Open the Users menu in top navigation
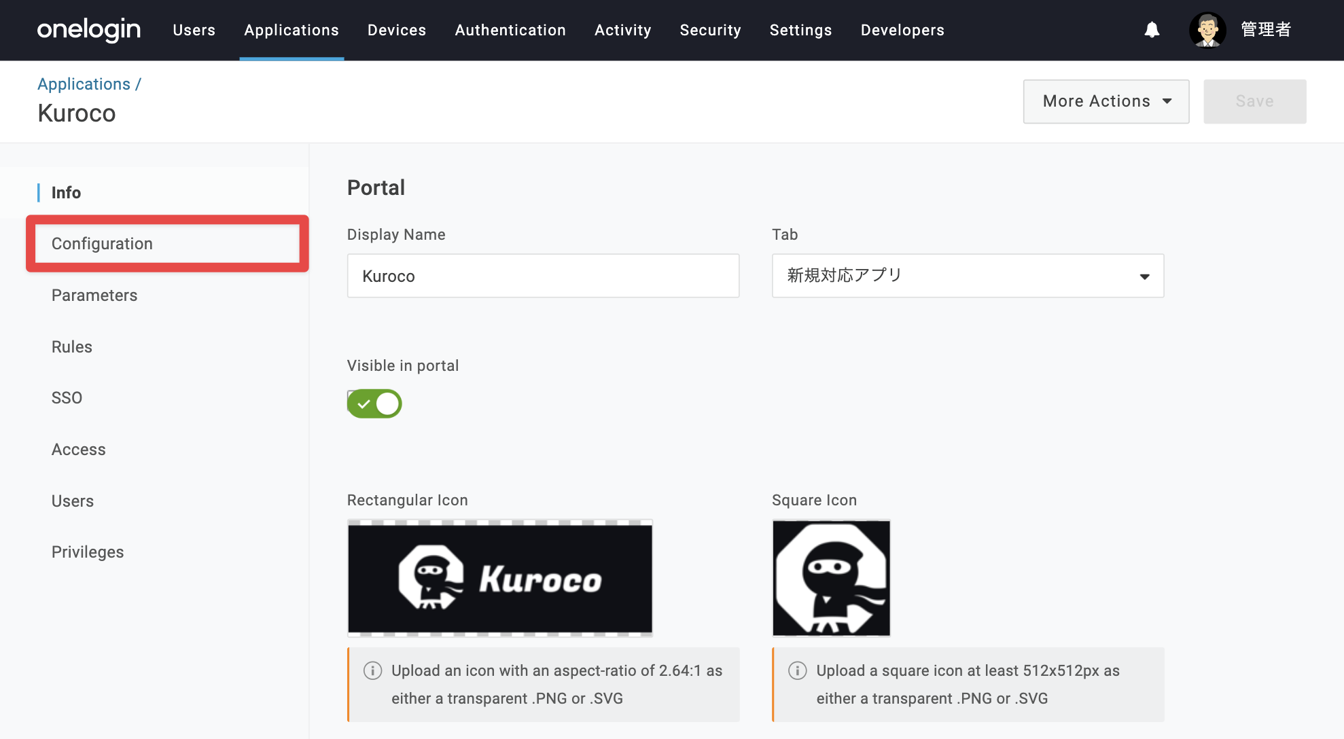The image size is (1344, 739). 194,30
